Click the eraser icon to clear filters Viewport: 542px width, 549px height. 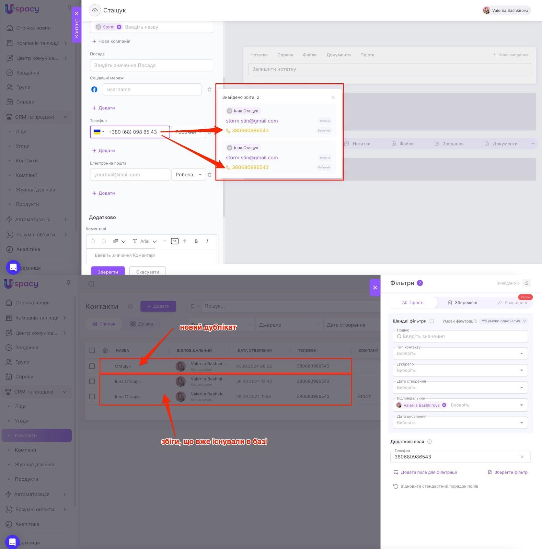click(527, 283)
